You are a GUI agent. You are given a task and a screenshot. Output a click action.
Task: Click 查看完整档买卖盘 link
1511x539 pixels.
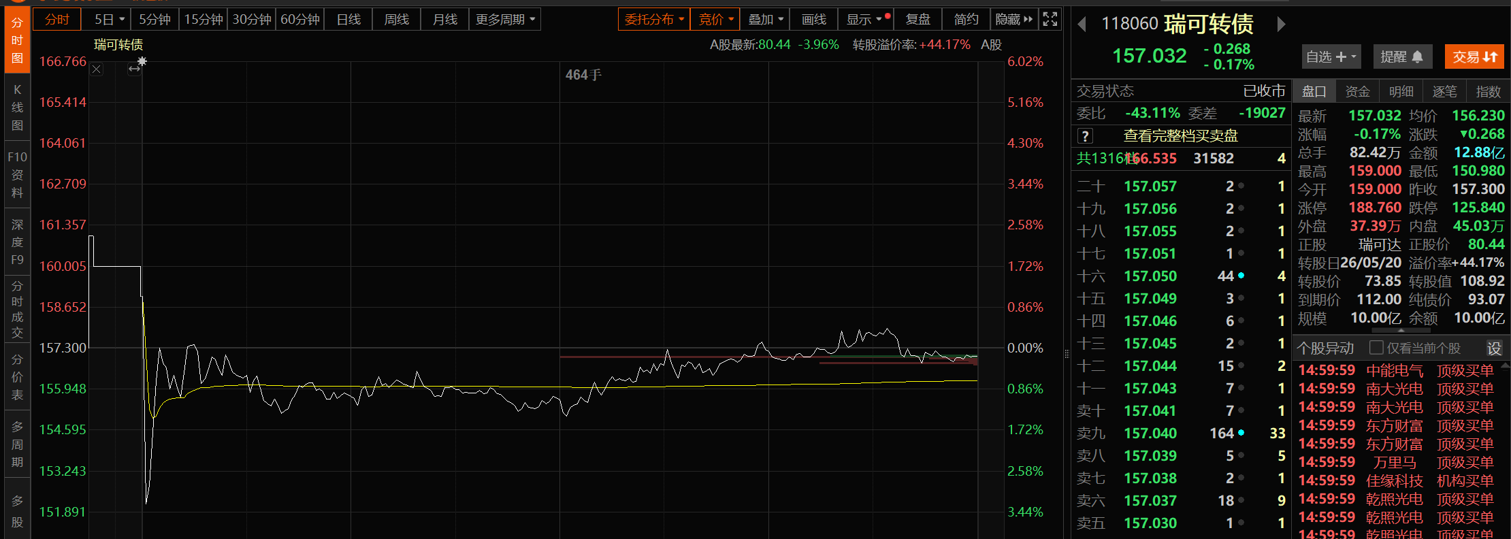[1181, 136]
